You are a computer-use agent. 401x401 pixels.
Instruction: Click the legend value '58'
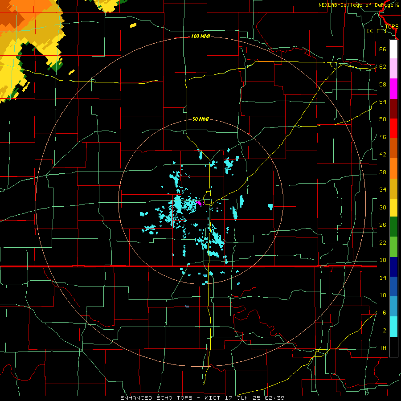point(383,84)
